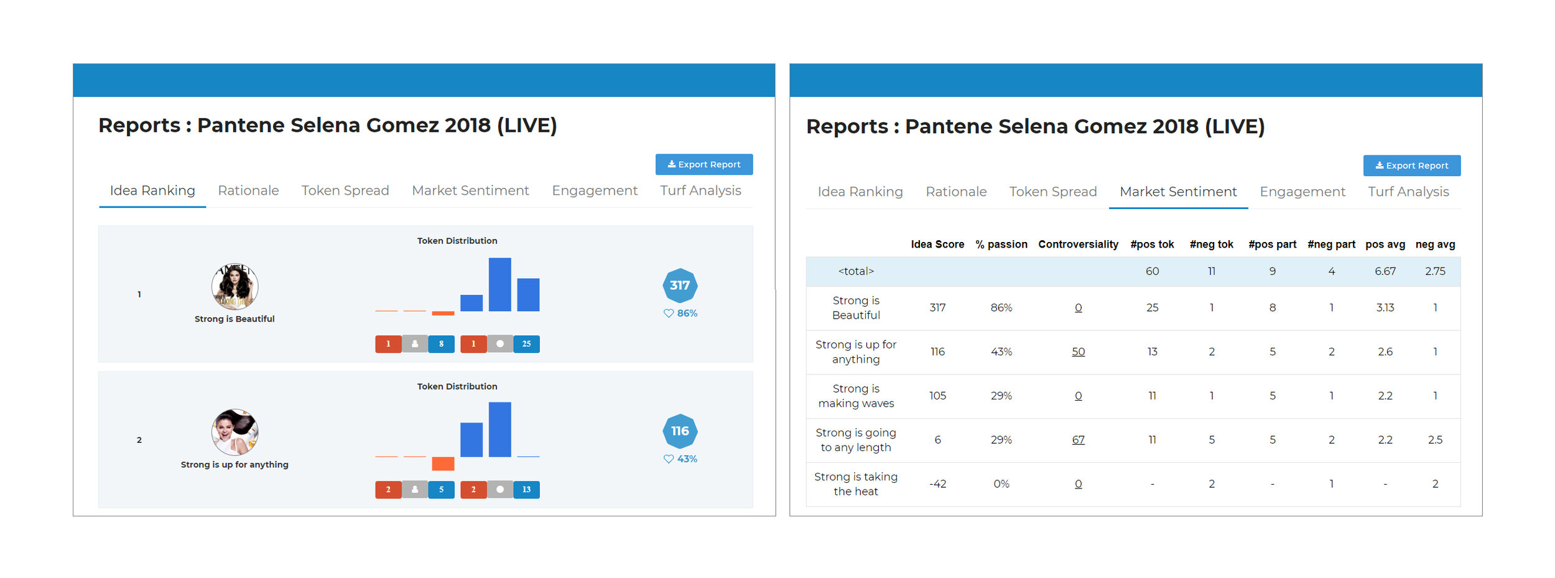
Task: Open Turf Analysis tab in the Market Sentiment panel
Action: tap(1408, 192)
